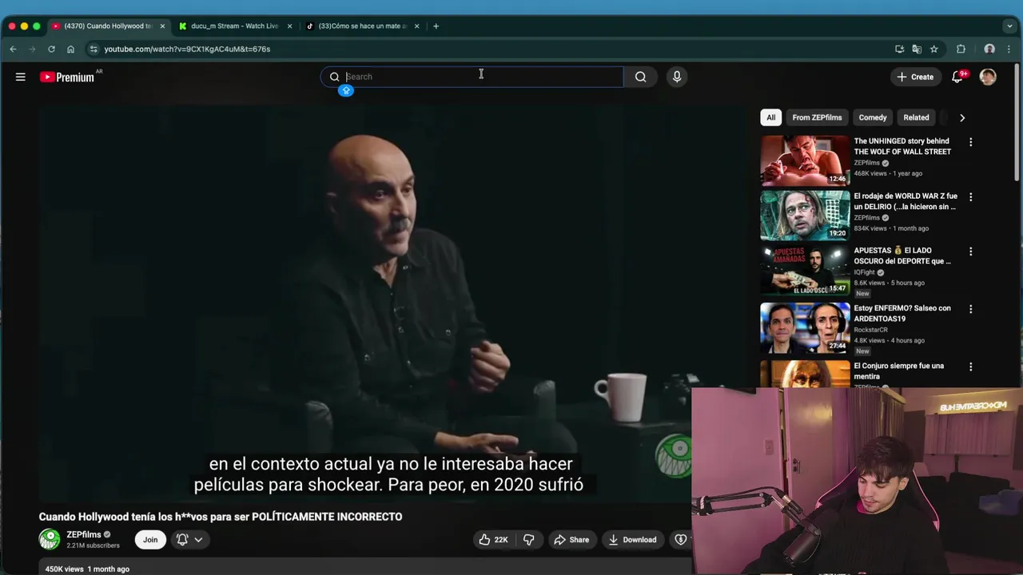Open 'El rodaje de WORLD WAR Z' title
The width and height of the screenshot is (1023, 575).
point(906,201)
